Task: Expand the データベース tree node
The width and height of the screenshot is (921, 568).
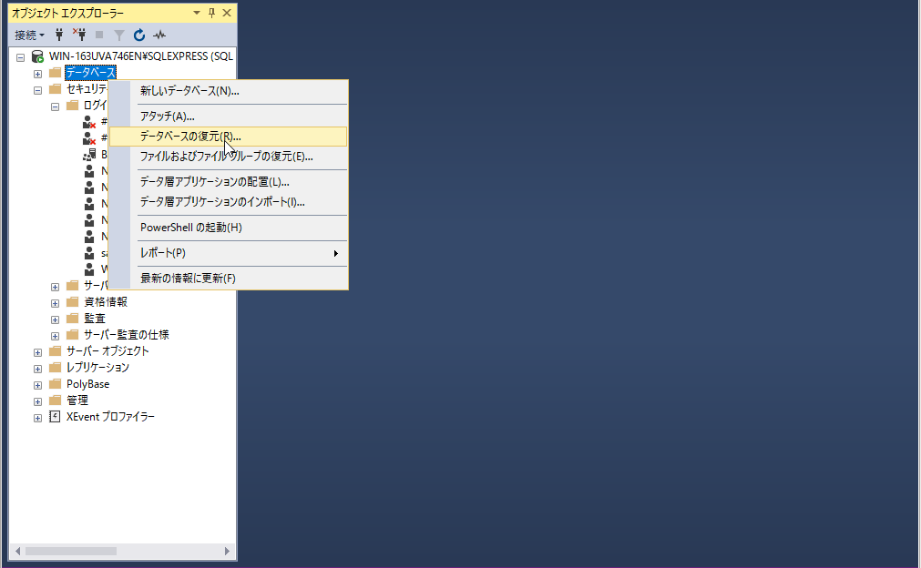Action: (37, 73)
